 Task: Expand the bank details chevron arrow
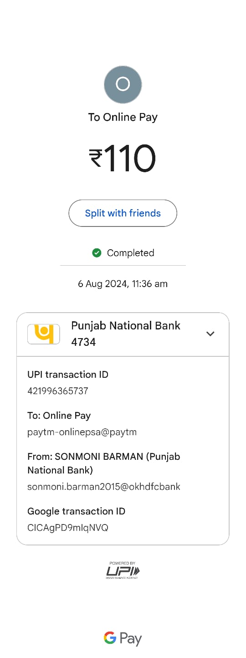tap(210, 334)
